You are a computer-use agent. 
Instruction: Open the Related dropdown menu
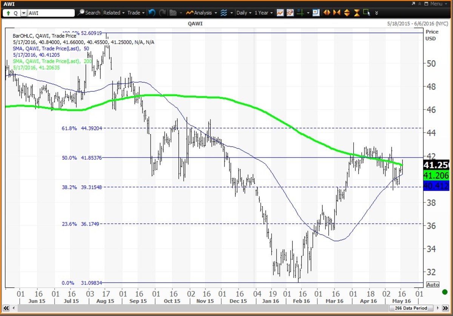pyautogui.click(x=114, y=13)
